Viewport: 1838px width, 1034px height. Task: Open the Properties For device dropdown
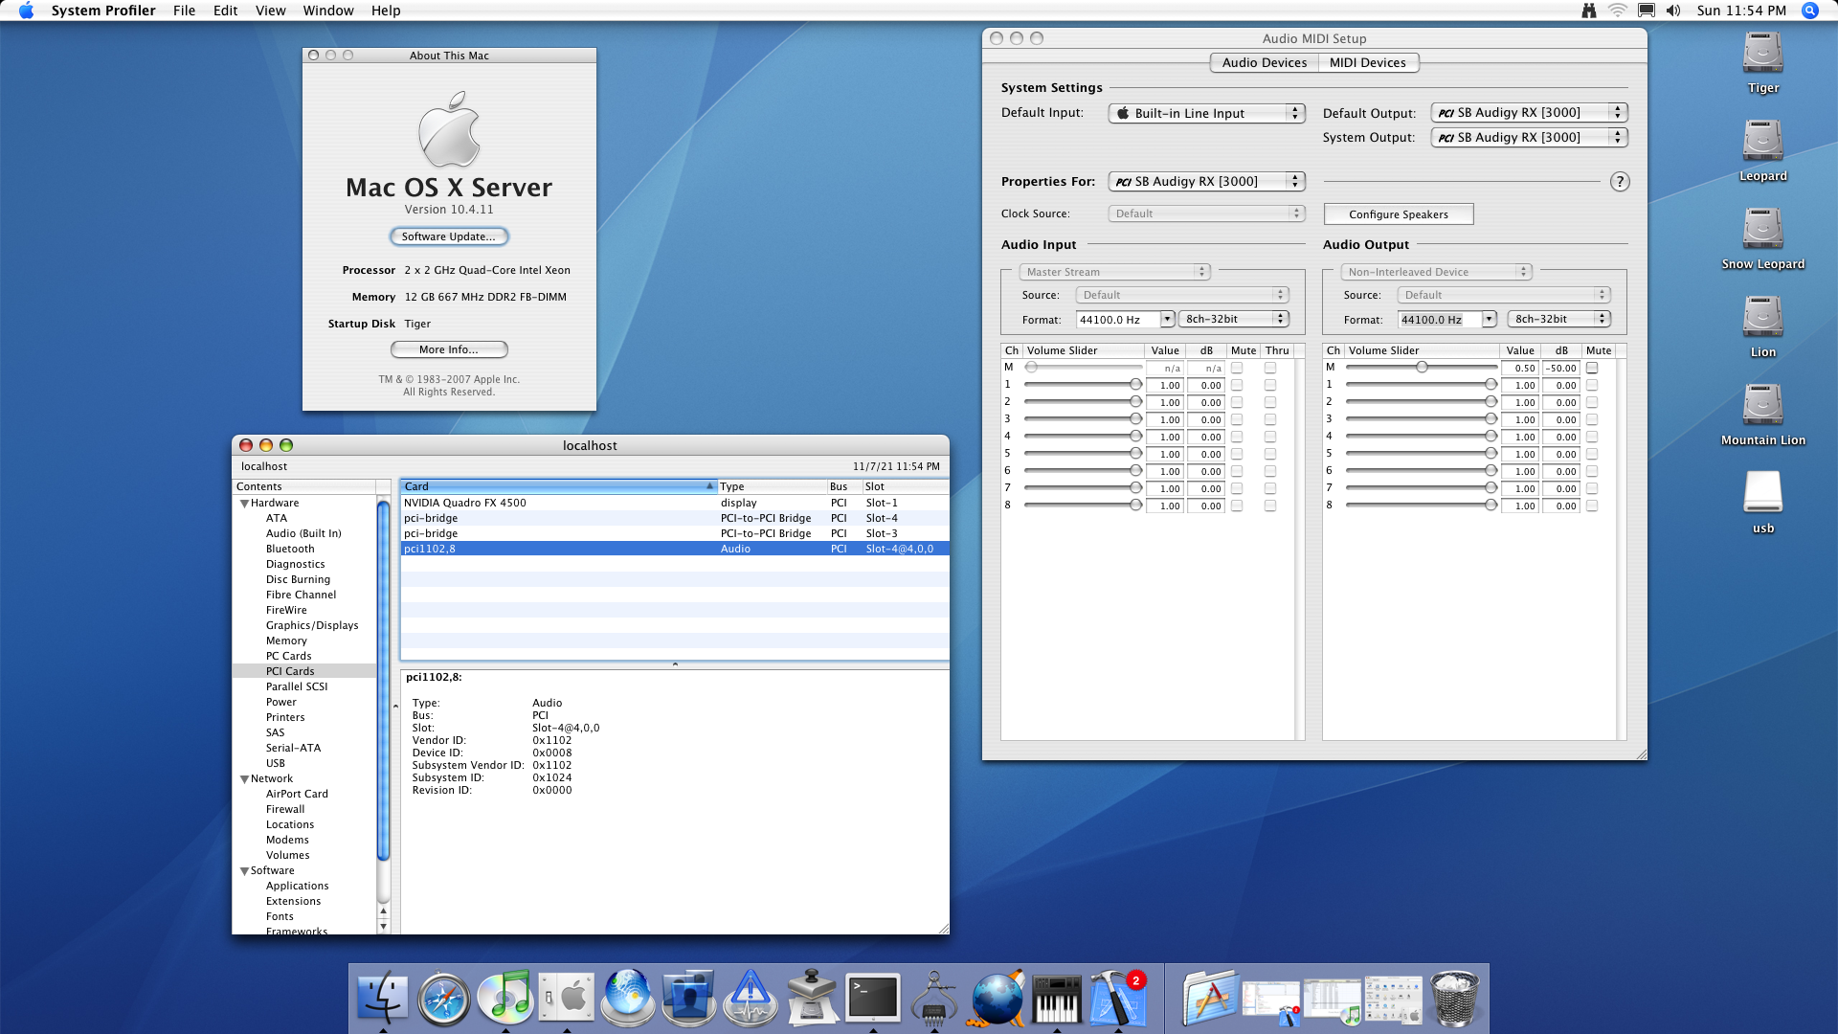click(1206, 182)
